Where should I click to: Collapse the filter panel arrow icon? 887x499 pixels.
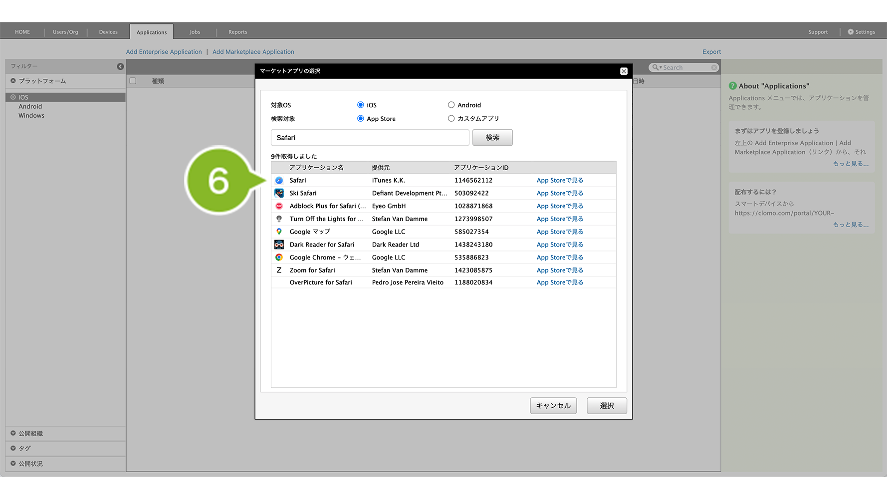click(x=120, y=66)
